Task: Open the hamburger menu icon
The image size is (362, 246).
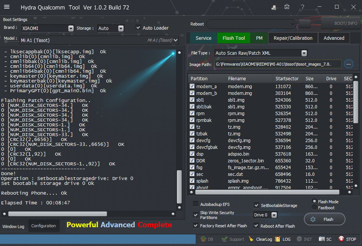Action: click(7, 7)
